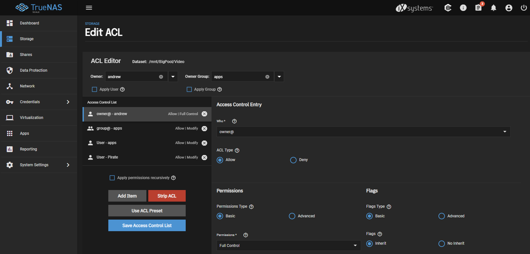Select the User - Pirate ACL row
The image size is (530, 254).
pos(147,158)
